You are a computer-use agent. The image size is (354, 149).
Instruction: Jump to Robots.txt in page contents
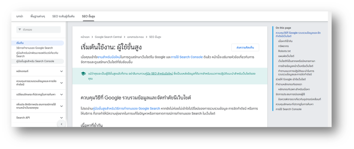284,51
